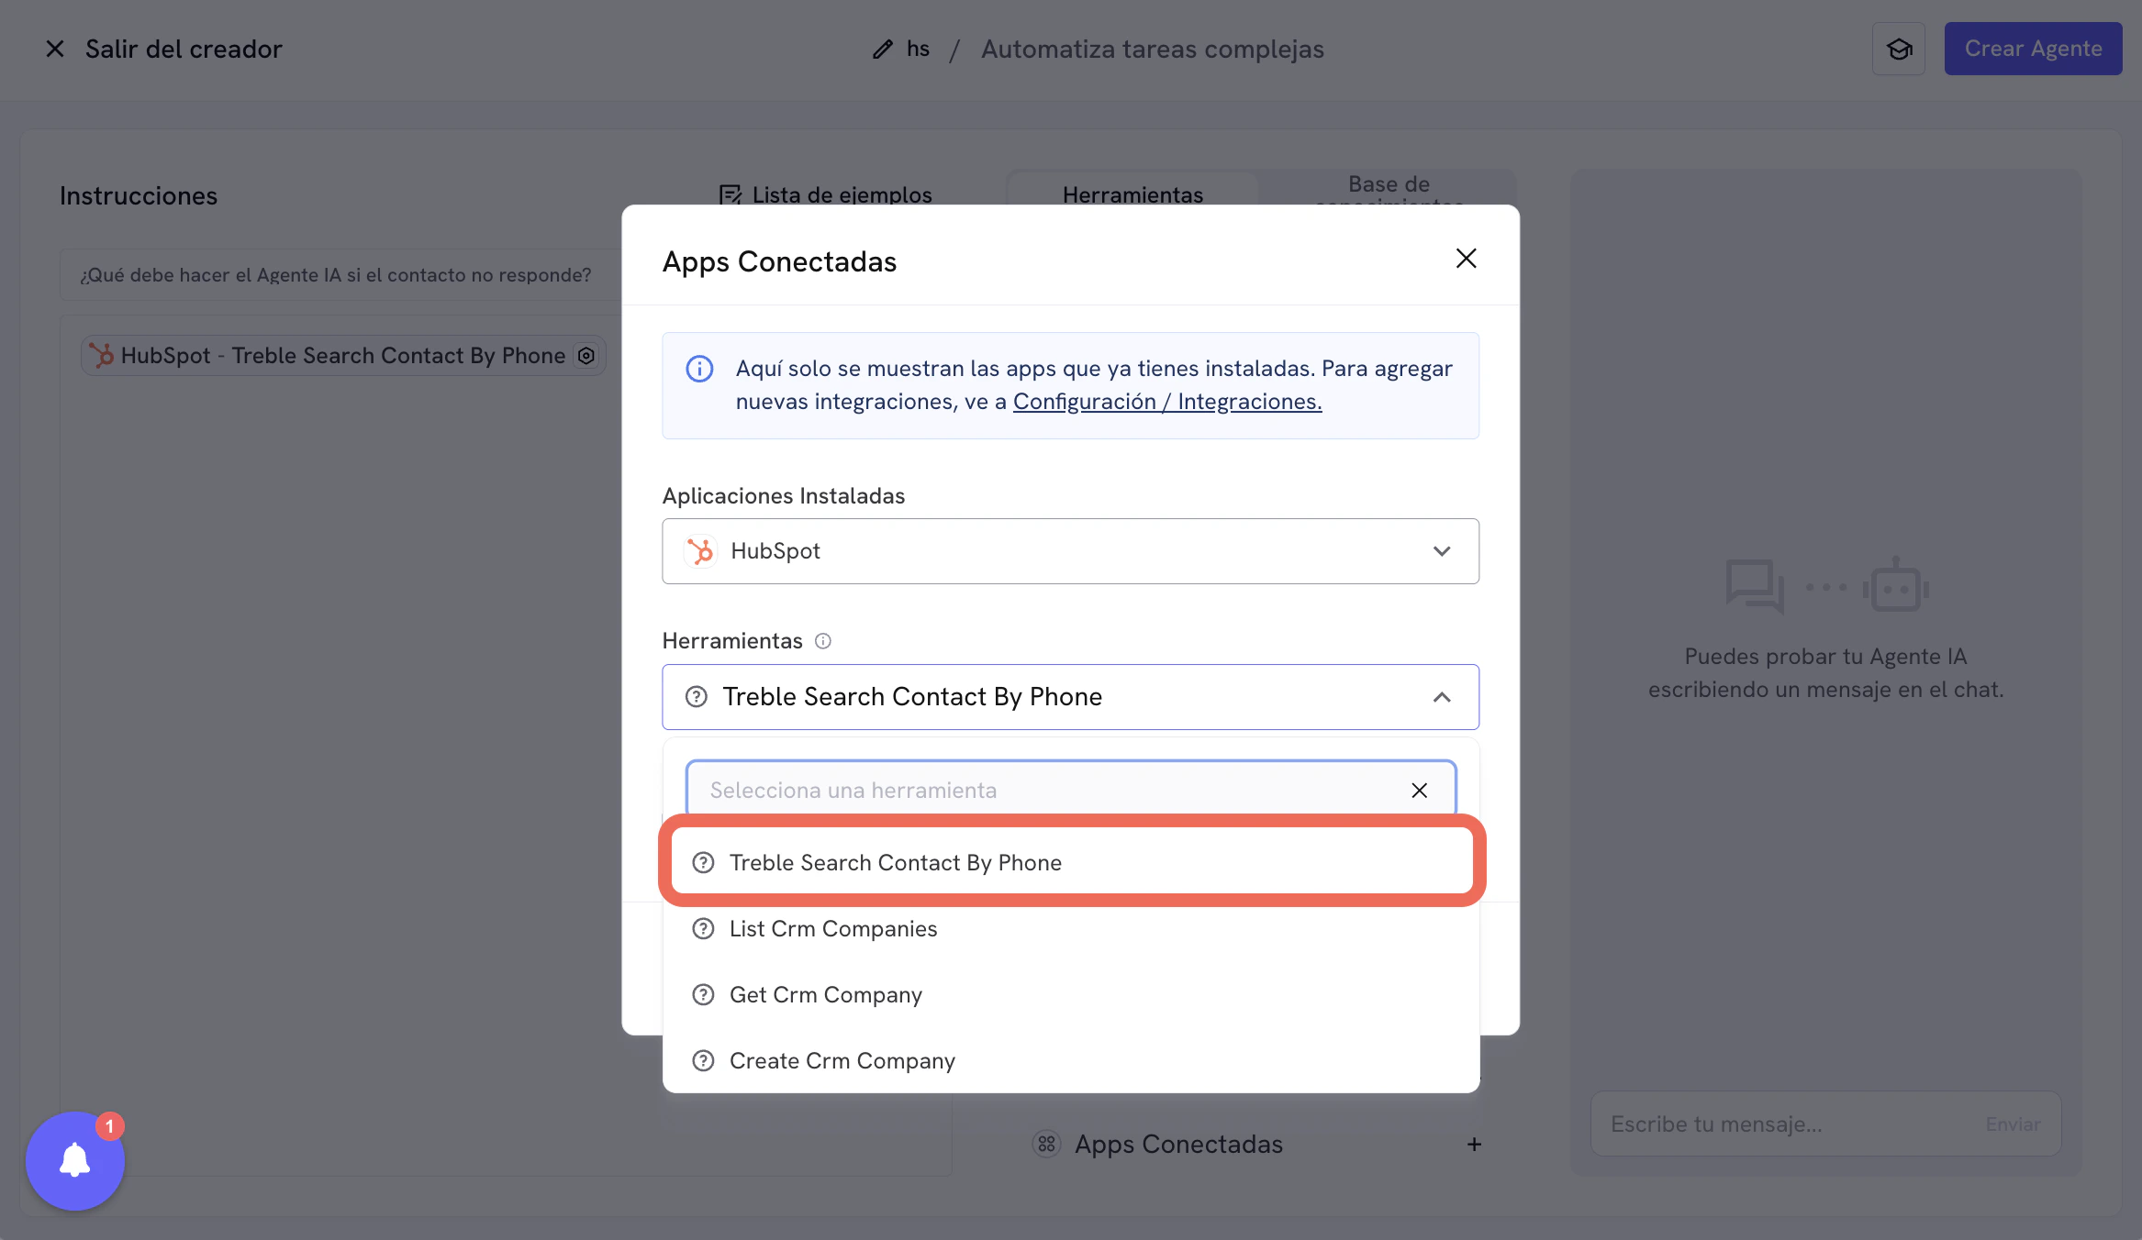Click Salir del creador
2142x1240 pixels.
[x=184, y=49]
